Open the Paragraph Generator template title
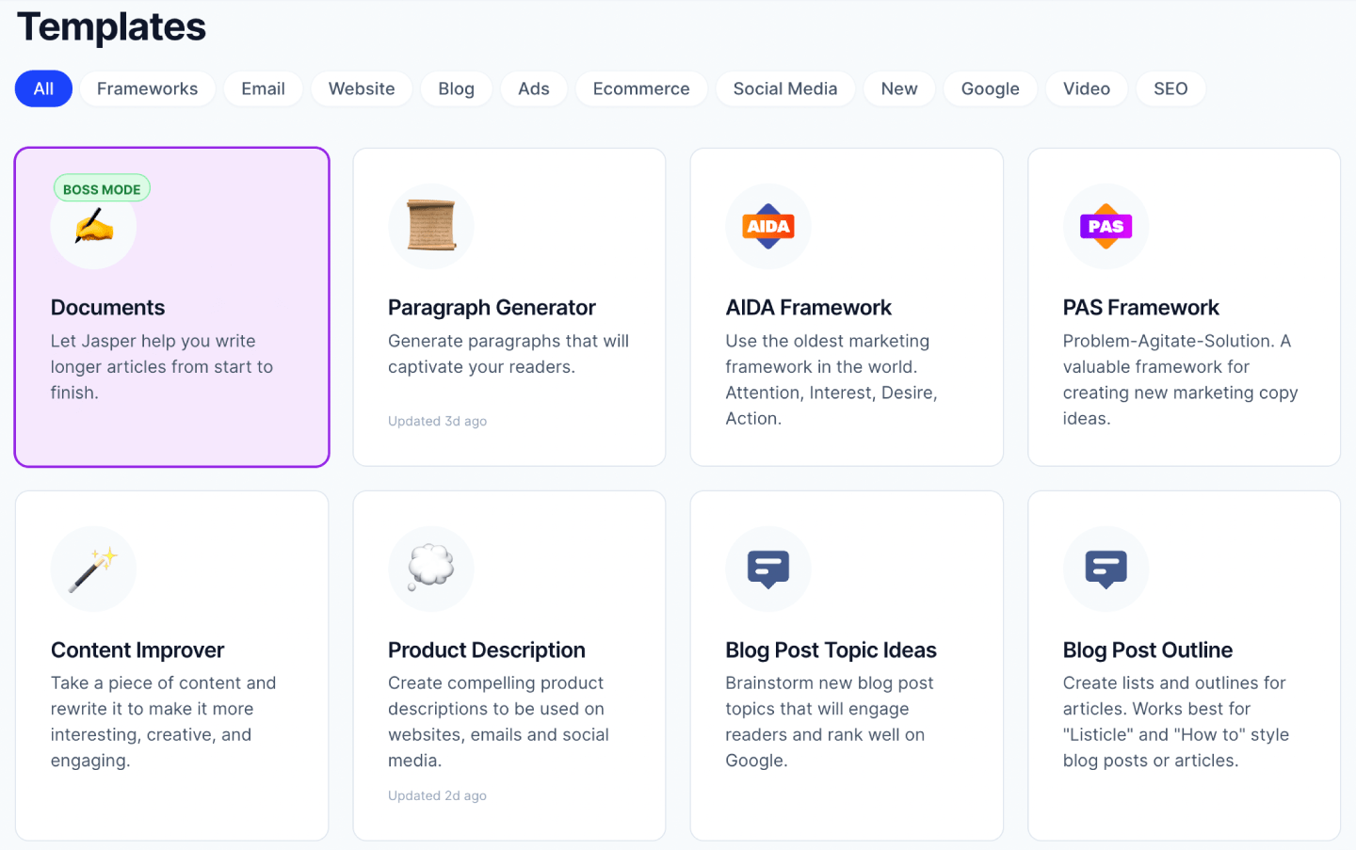This screenshot has width=1356, height=850. tap(492, 308)
